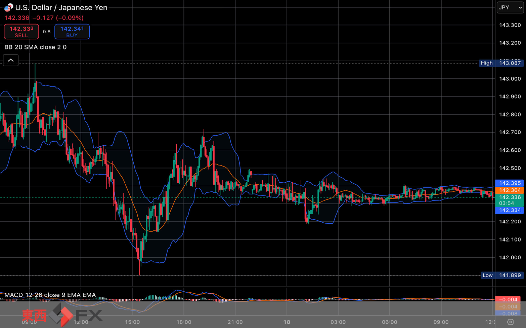Click the 0.8 spread value

47,32
